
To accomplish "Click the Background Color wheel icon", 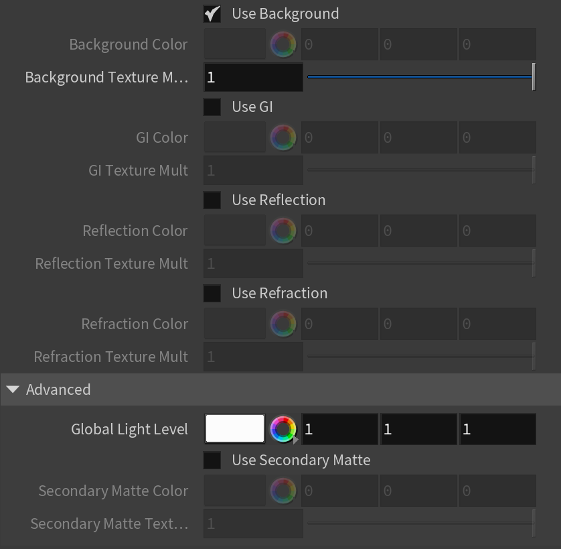I will tap(283, 44).
